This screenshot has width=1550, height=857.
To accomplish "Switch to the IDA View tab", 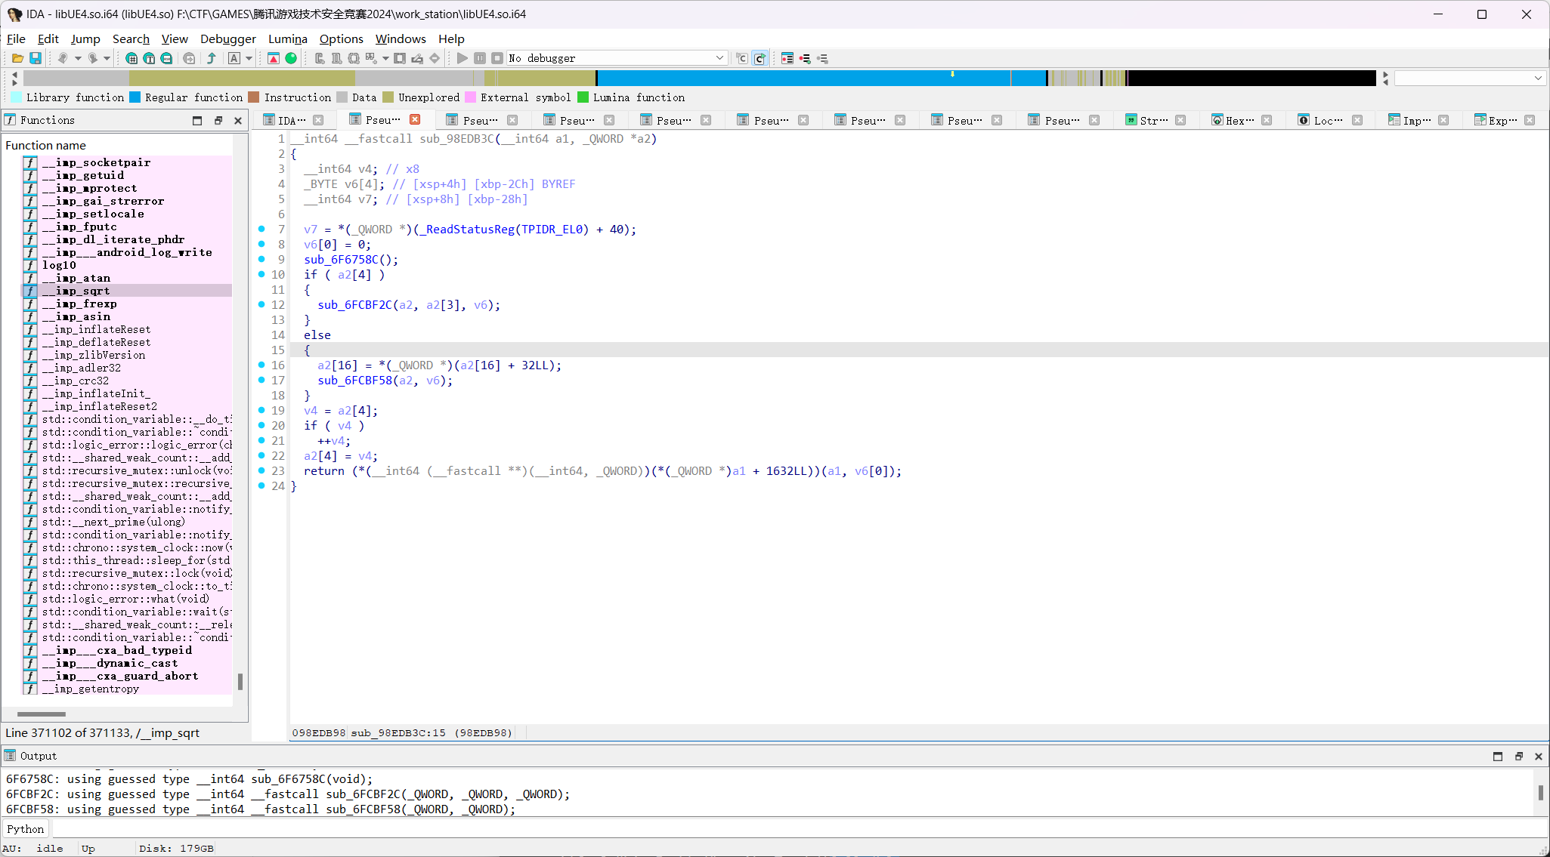I will 291,120.
